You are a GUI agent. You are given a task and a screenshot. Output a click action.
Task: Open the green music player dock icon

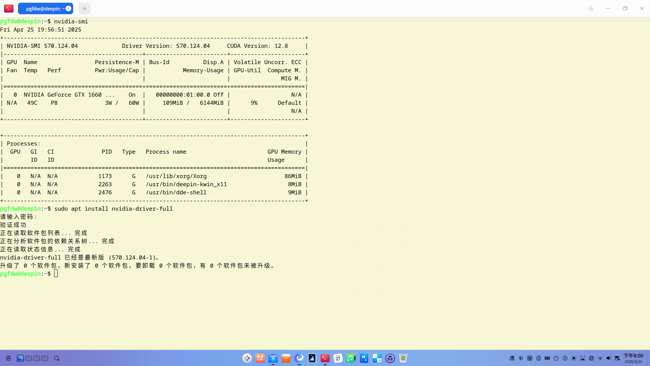point(351,358)
